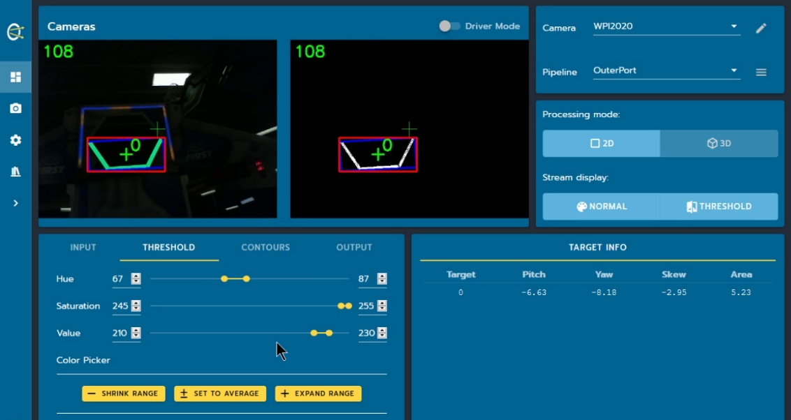Open the documentation books icon in sidebar
This screenshot has width=791, height=420.
coord(15,172)
